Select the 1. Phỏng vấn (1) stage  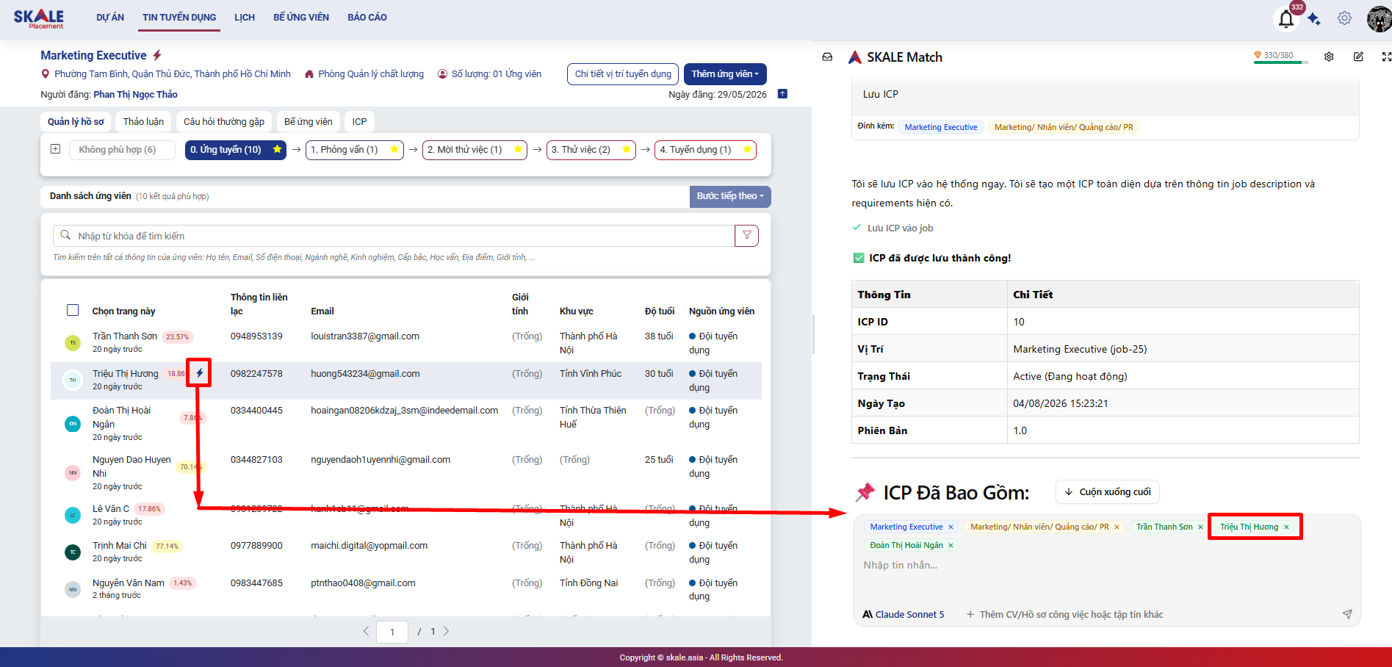click(x=355, y=150)
